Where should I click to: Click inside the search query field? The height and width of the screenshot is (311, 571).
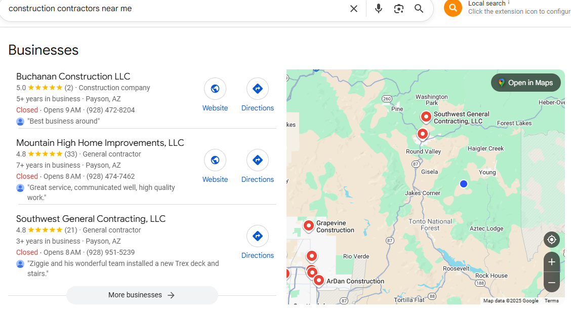[172, 9]
